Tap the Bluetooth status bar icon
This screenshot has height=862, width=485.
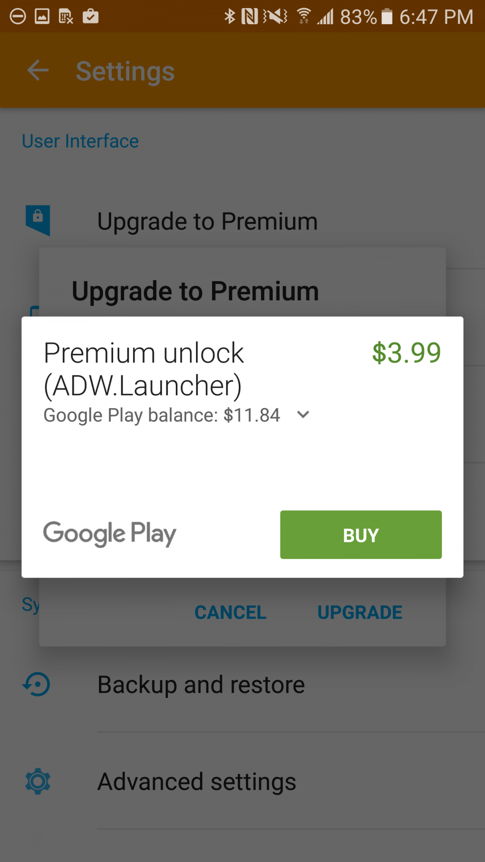click(230, 17)
